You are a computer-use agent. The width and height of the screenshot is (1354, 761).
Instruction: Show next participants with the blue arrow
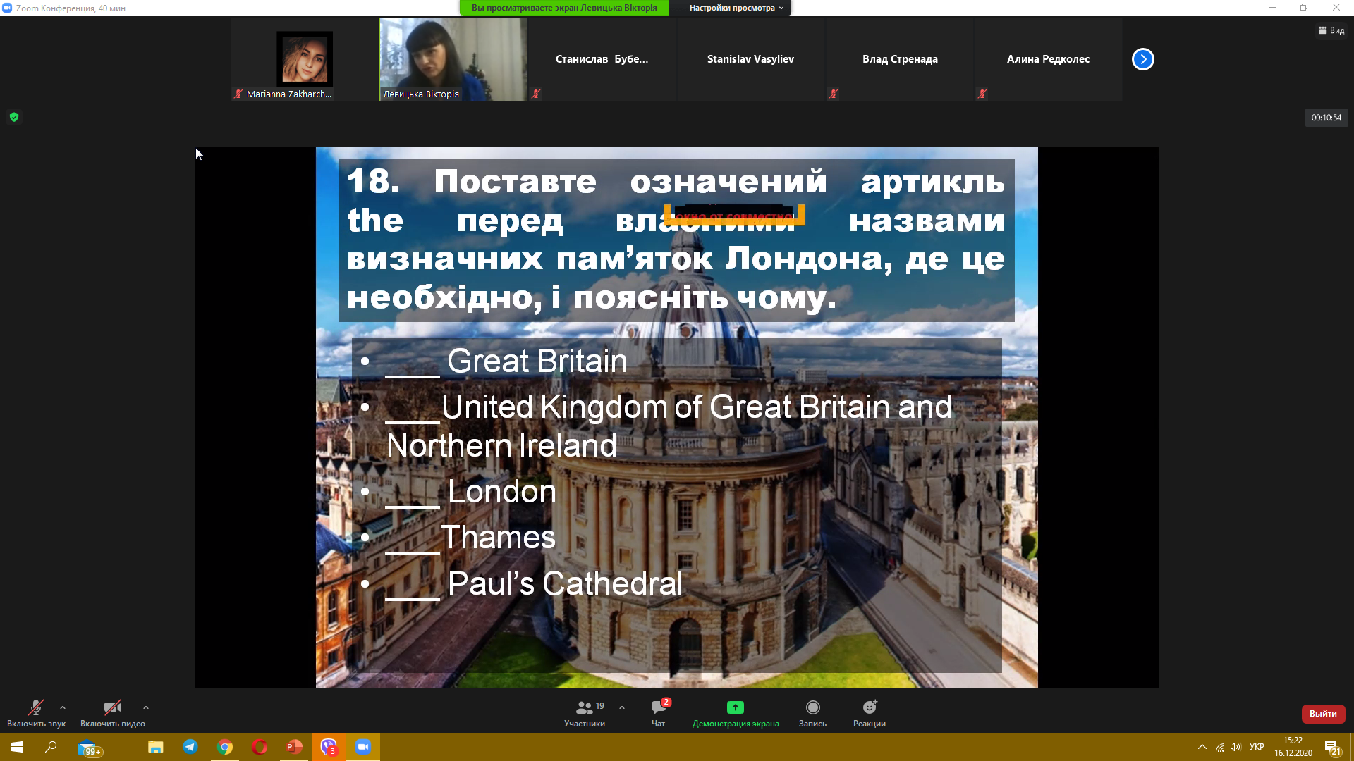[x=1142, y=59]
